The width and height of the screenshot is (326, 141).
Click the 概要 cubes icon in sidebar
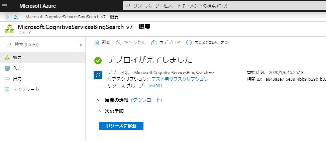click(x=7, y=58)
